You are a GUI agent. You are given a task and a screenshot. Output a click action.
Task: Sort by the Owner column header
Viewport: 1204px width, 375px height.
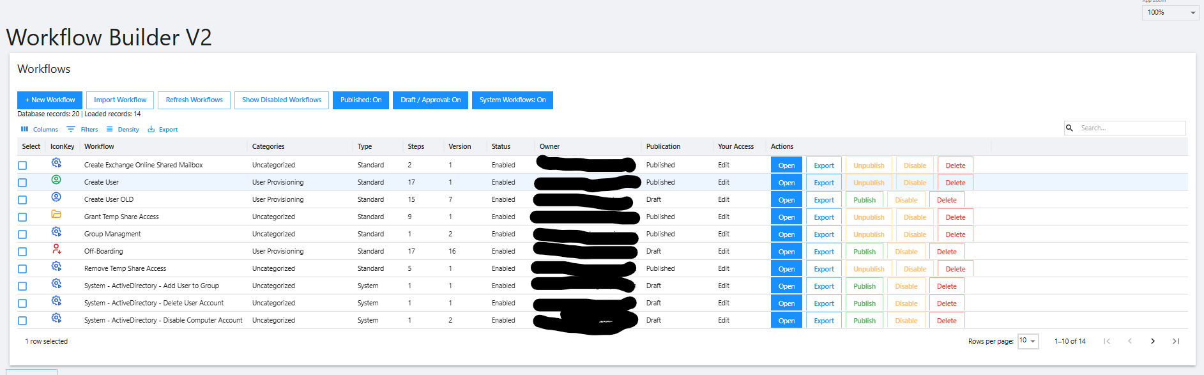tap(549, 146)
